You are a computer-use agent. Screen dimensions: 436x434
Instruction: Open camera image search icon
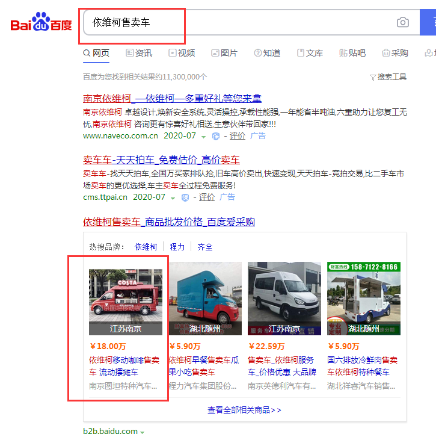[403, 22]
